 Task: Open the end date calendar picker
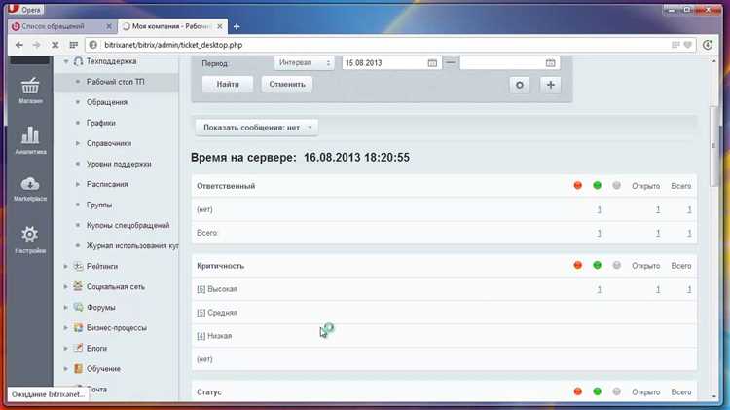[550, 63]
